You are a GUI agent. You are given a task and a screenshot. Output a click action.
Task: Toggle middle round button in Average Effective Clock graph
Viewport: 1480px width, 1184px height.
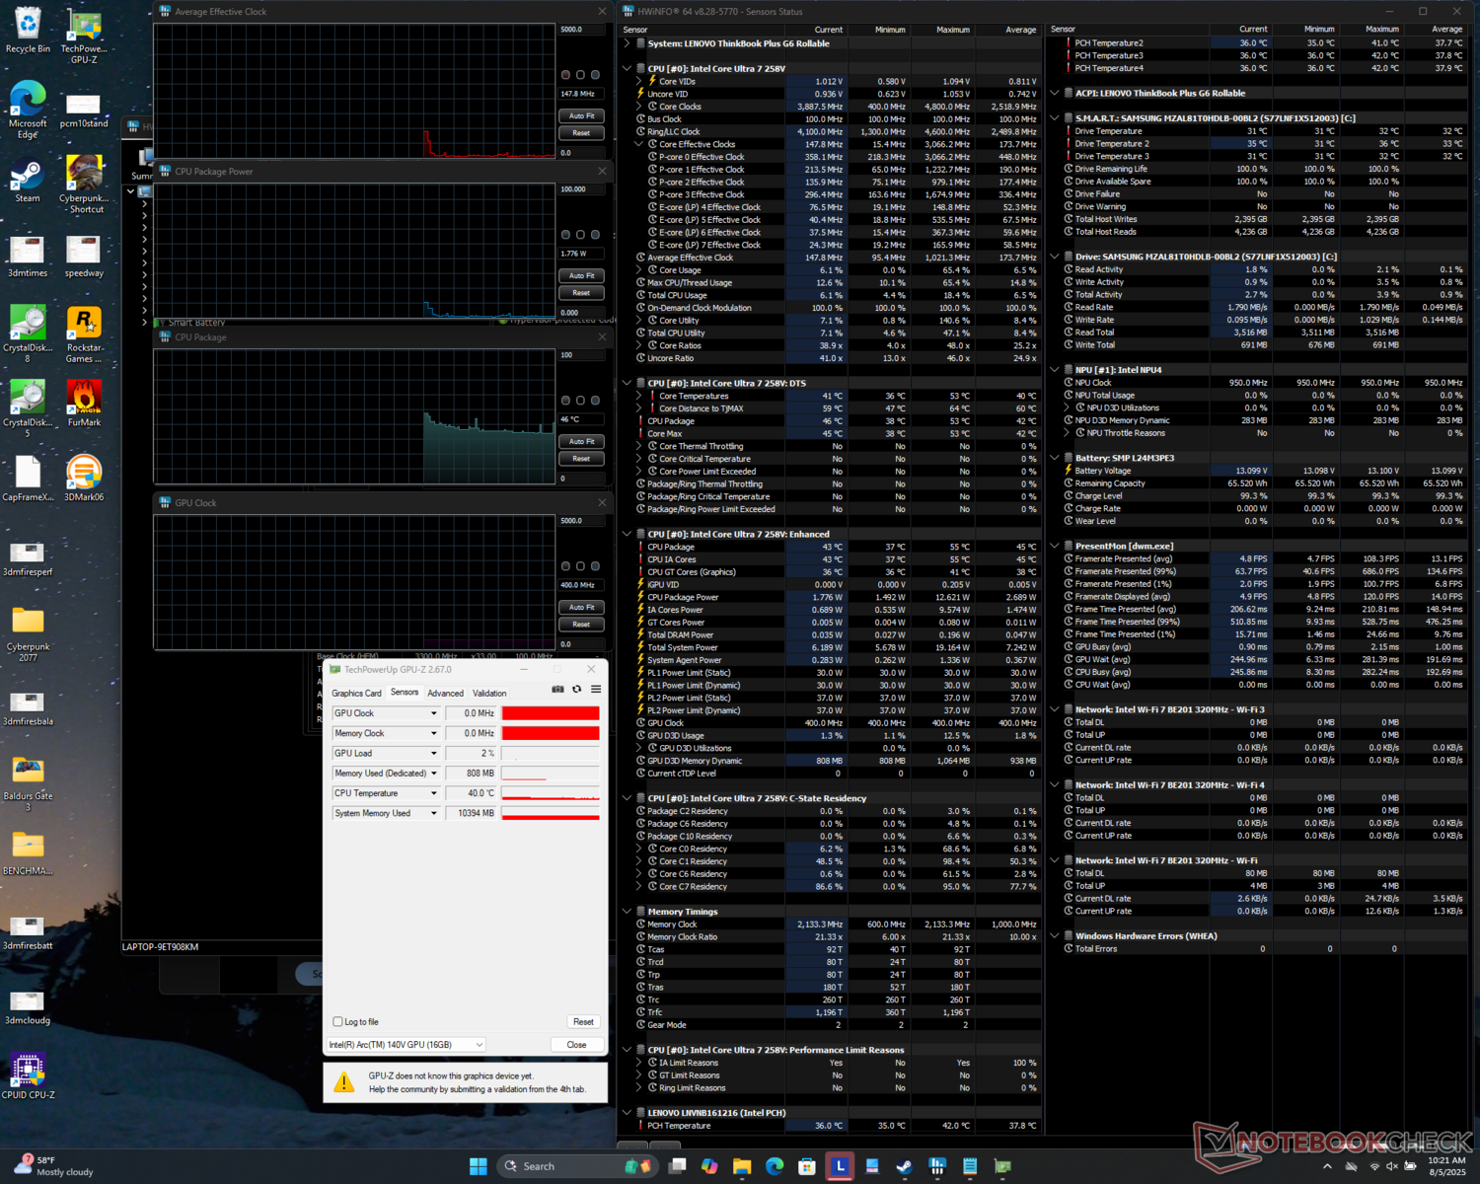(x=580, y=75)
